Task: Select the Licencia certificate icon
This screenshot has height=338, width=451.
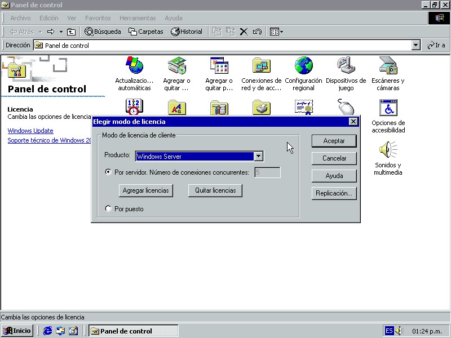Action: click(x=303, y=107)
